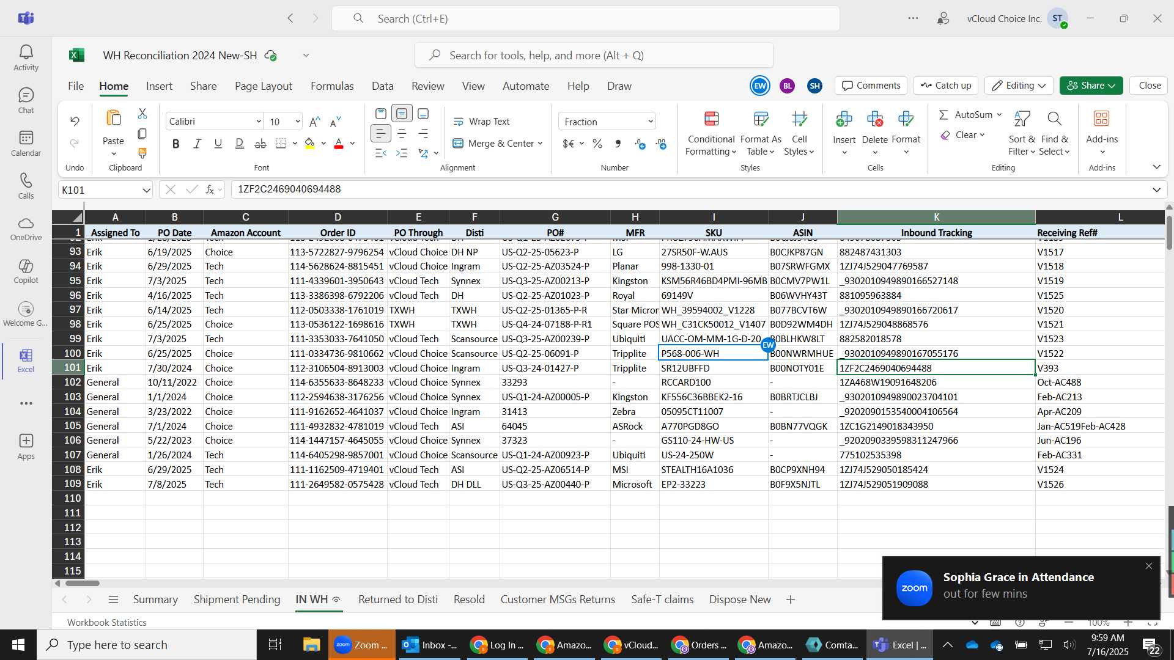Open File Explorer from the taskbar

coord(311,645)
